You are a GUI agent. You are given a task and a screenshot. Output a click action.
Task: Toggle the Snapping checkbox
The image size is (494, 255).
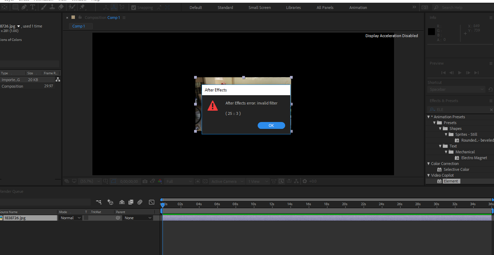[134, 8]
